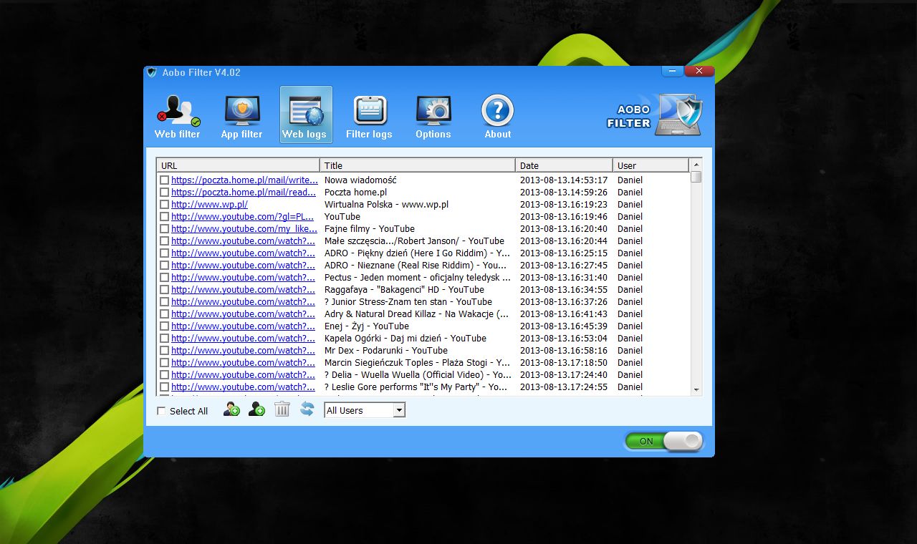Viewport: 917px width, 544px height.
Task: Refresh the web logs list
Action: coord(307,409)
